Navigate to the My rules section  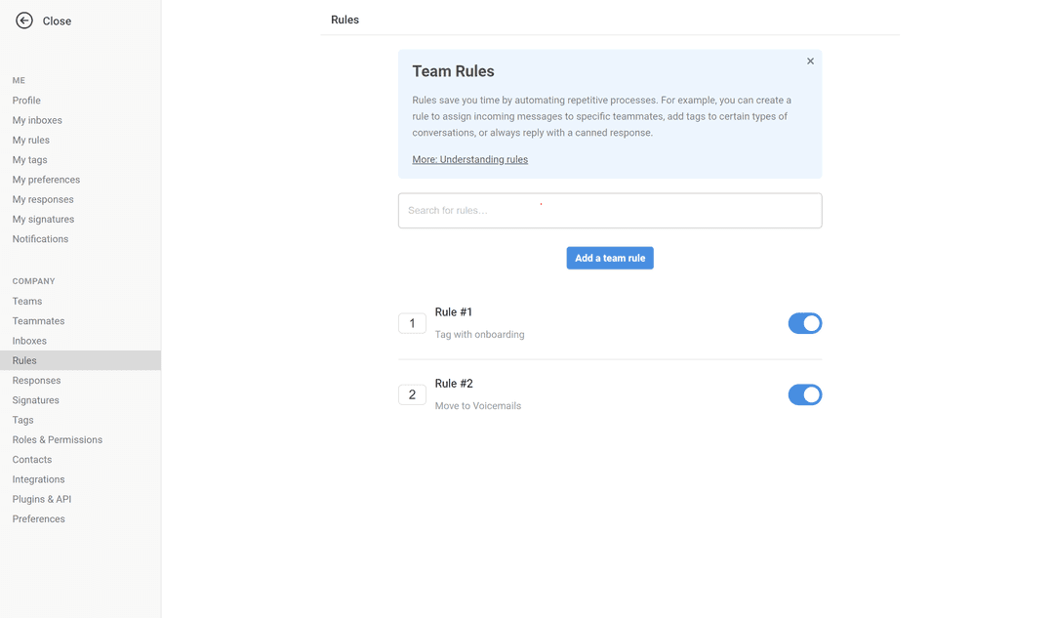click(x=31, y=140)
